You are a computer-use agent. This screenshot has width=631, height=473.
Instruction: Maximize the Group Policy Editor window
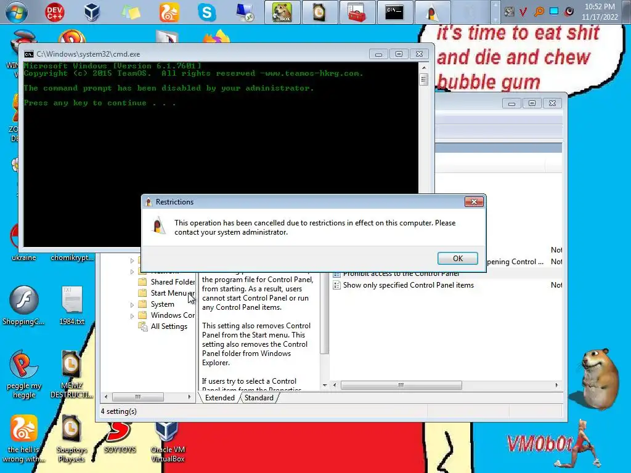(532, 103)
